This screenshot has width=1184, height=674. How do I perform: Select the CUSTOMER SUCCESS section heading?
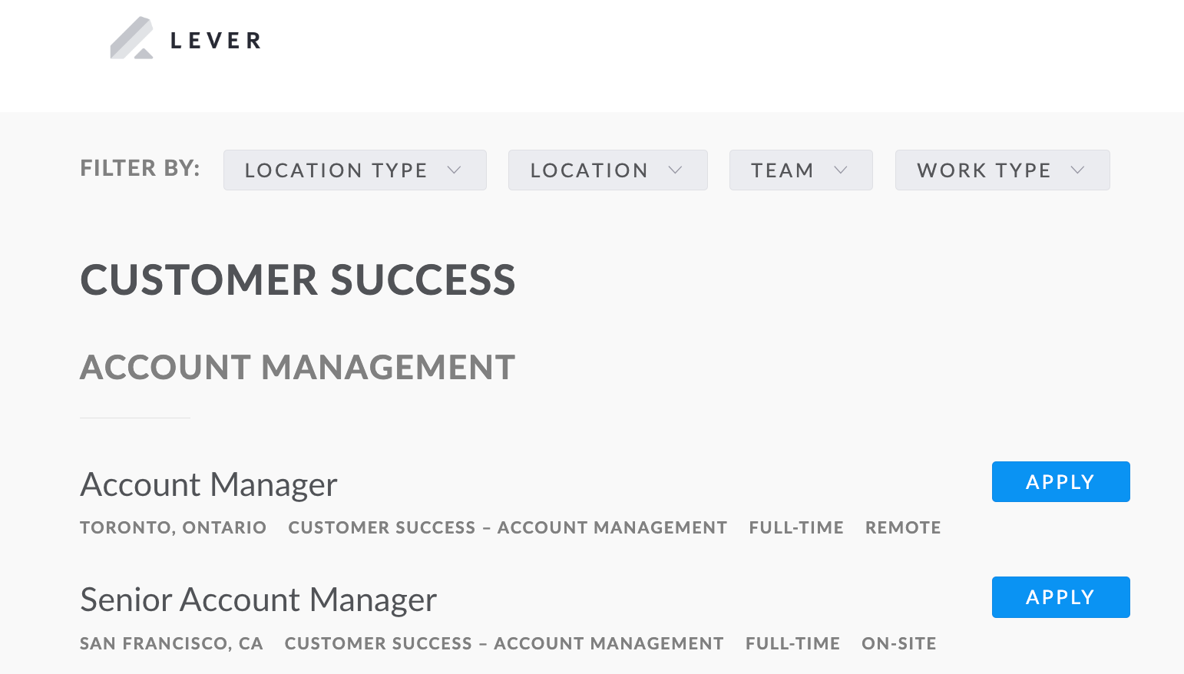click(298, 279)
